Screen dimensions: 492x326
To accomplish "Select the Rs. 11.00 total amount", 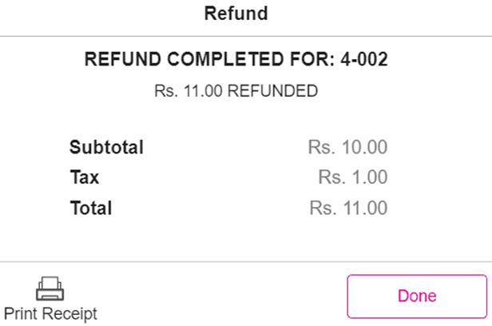I will point(348,209).
